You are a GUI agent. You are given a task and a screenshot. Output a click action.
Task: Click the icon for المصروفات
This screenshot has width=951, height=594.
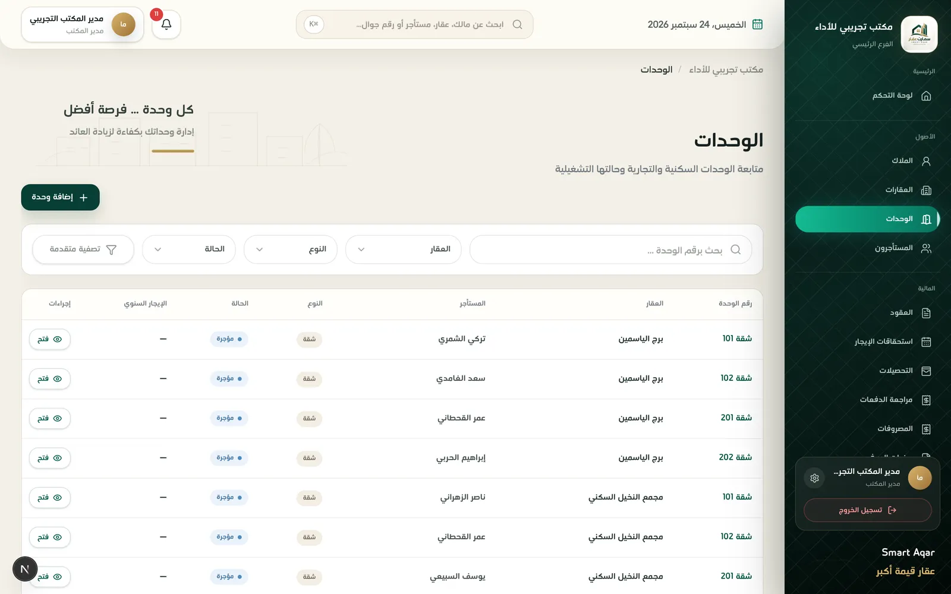pos(926,429)
